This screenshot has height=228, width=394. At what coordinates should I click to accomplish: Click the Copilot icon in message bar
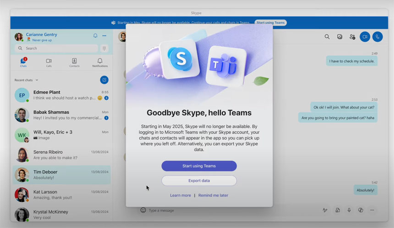tap(361, 210)
